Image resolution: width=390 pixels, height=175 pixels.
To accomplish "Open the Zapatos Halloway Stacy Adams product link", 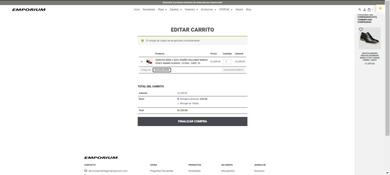I will click(x=181, y=61).
